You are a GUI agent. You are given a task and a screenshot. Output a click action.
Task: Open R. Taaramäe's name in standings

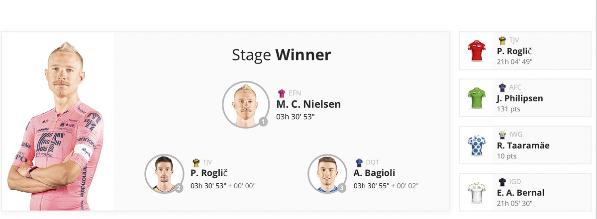(522, 146)
